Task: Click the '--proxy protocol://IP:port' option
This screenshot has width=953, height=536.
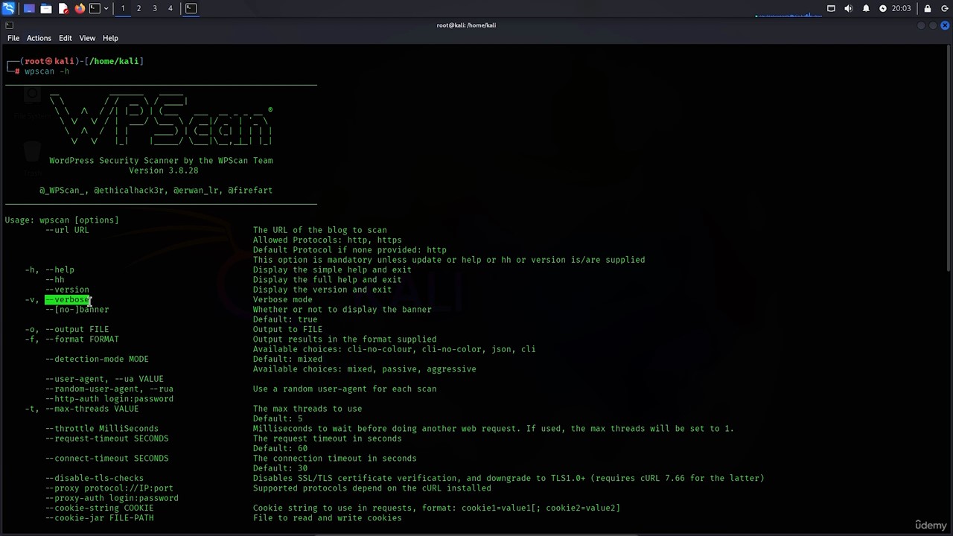Action: (x=109, y=488)
